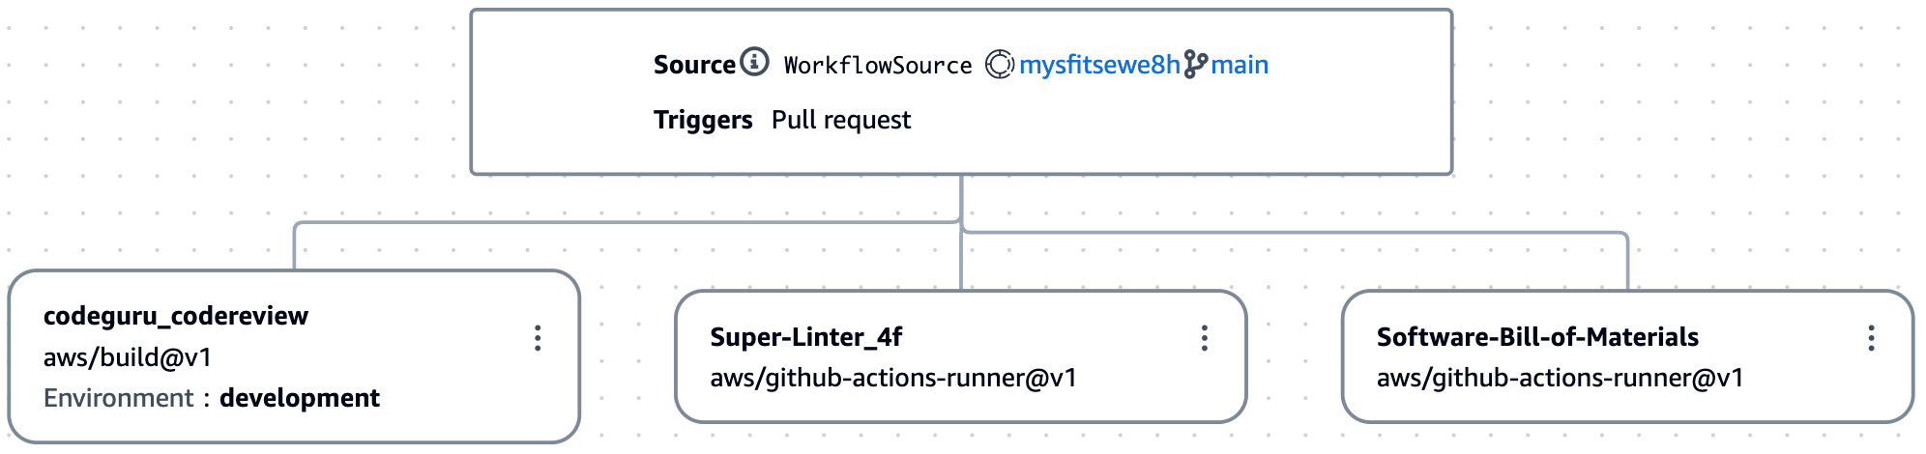Open the mysfitsewe8h repository link
1926x454 pixels.
[x=1099, y=65]
